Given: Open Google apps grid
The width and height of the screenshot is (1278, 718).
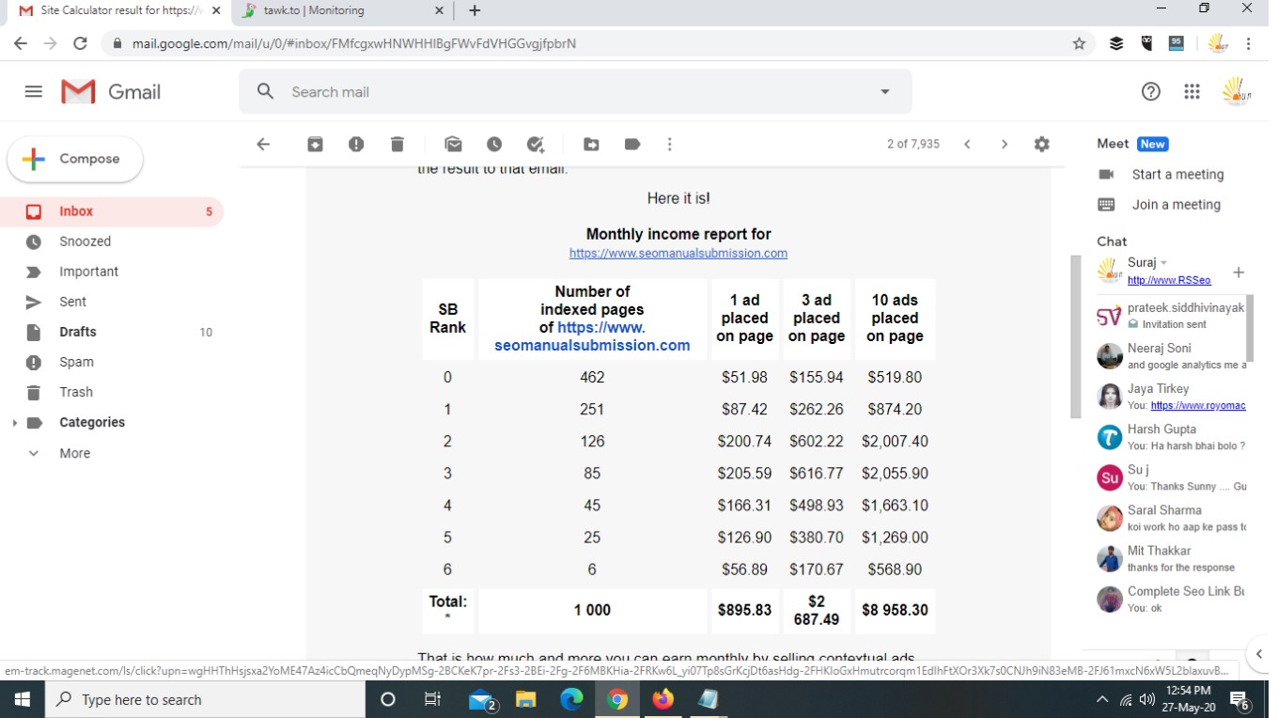Looking at the screenshot, I should pyautogui.click(x=1192, y=91).
